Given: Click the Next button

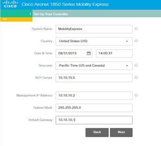Looking at the screenshot, I should pos(121,132).
